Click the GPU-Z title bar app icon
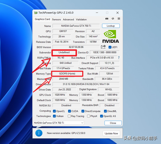The width and height of the screenshot is (161, 144). pos(36,13)
